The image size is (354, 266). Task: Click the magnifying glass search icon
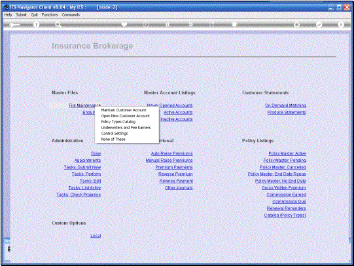point(58,24)
